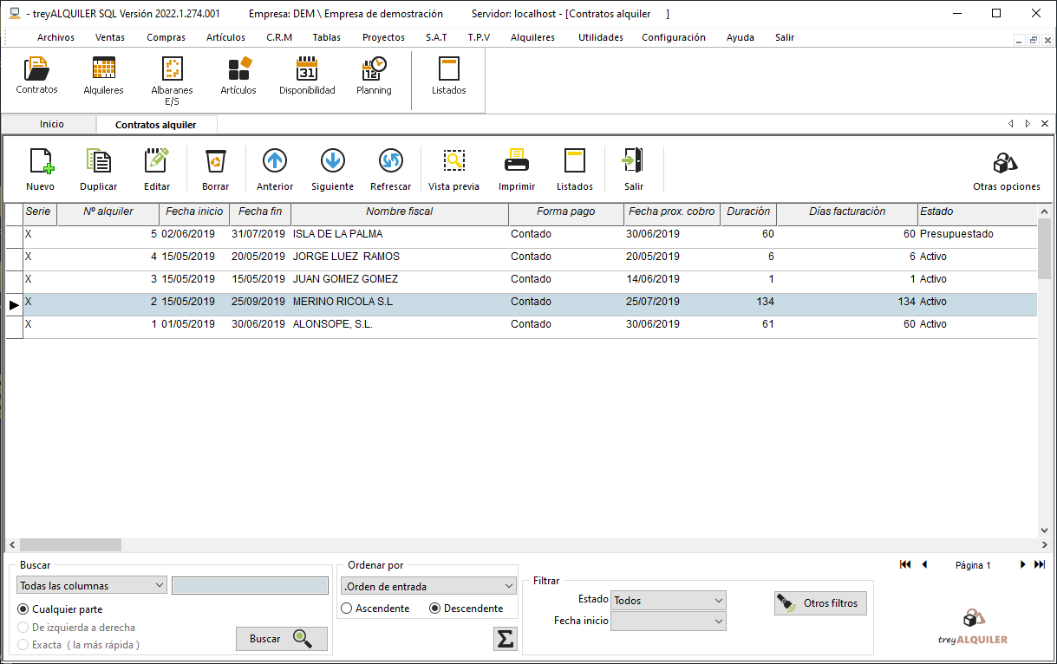Screen dimensions: 1057x664
Task: Open the Alquileres menu
Action: click(x=532, y=37)
